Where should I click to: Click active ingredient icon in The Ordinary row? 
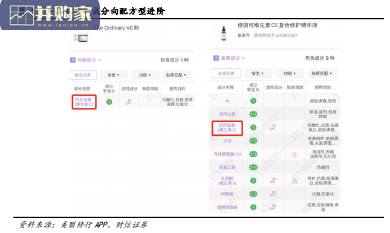coord(128,102)
